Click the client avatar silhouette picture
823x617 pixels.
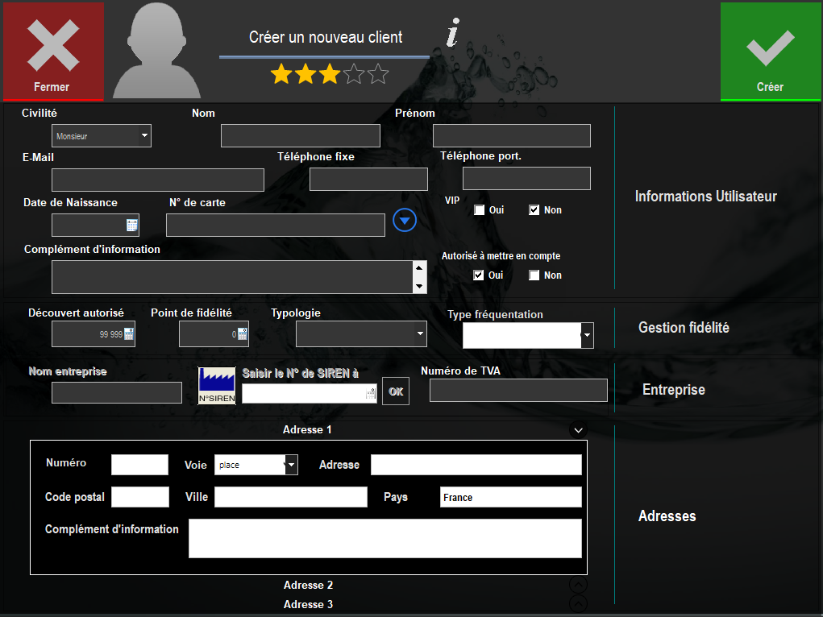pos(156,51)
